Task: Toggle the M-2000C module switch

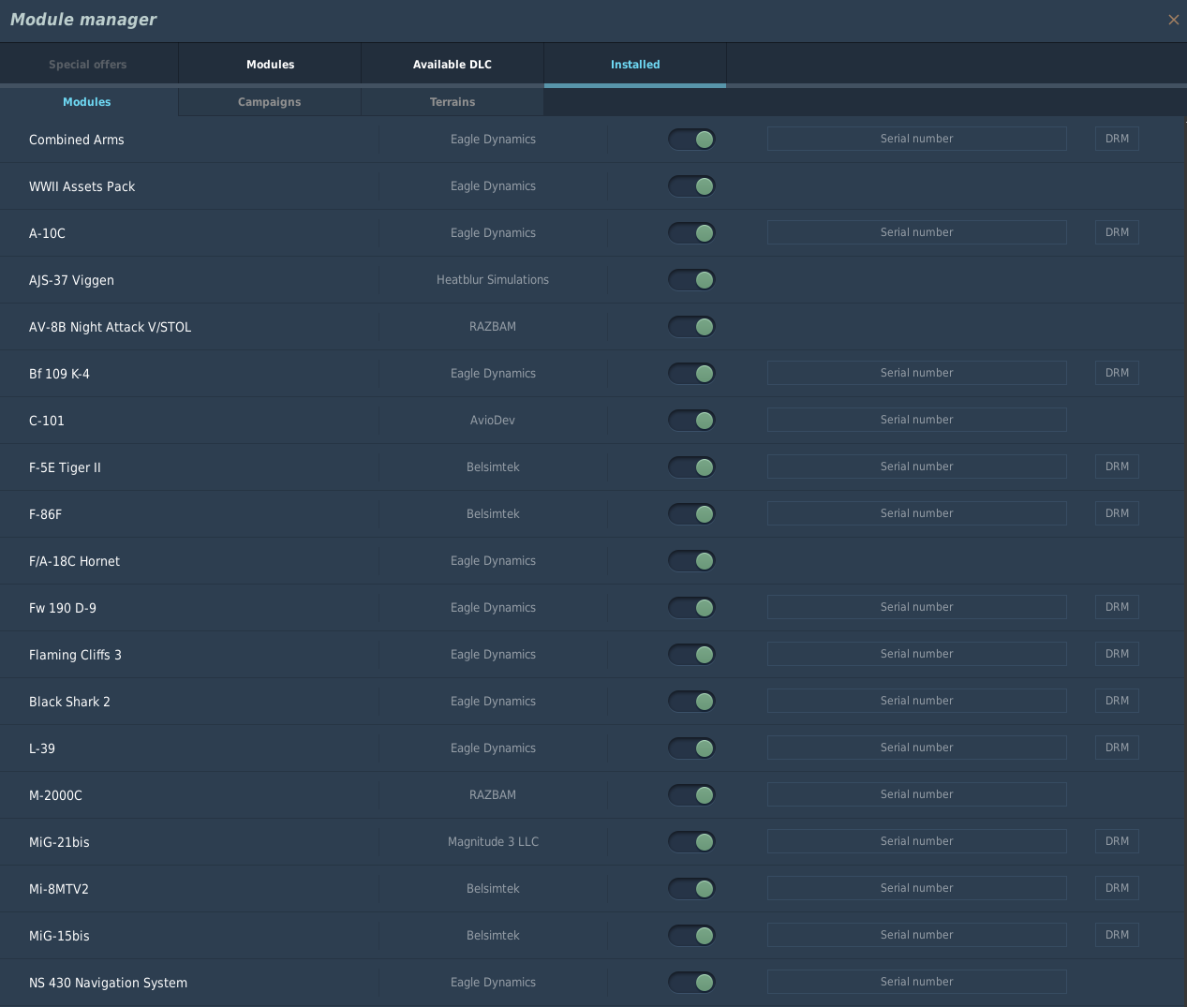Action: tap(691, 795)
